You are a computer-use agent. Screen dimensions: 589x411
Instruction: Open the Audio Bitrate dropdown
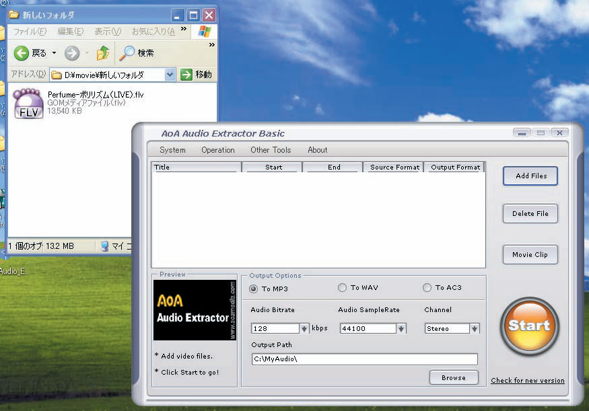point(304,329)
